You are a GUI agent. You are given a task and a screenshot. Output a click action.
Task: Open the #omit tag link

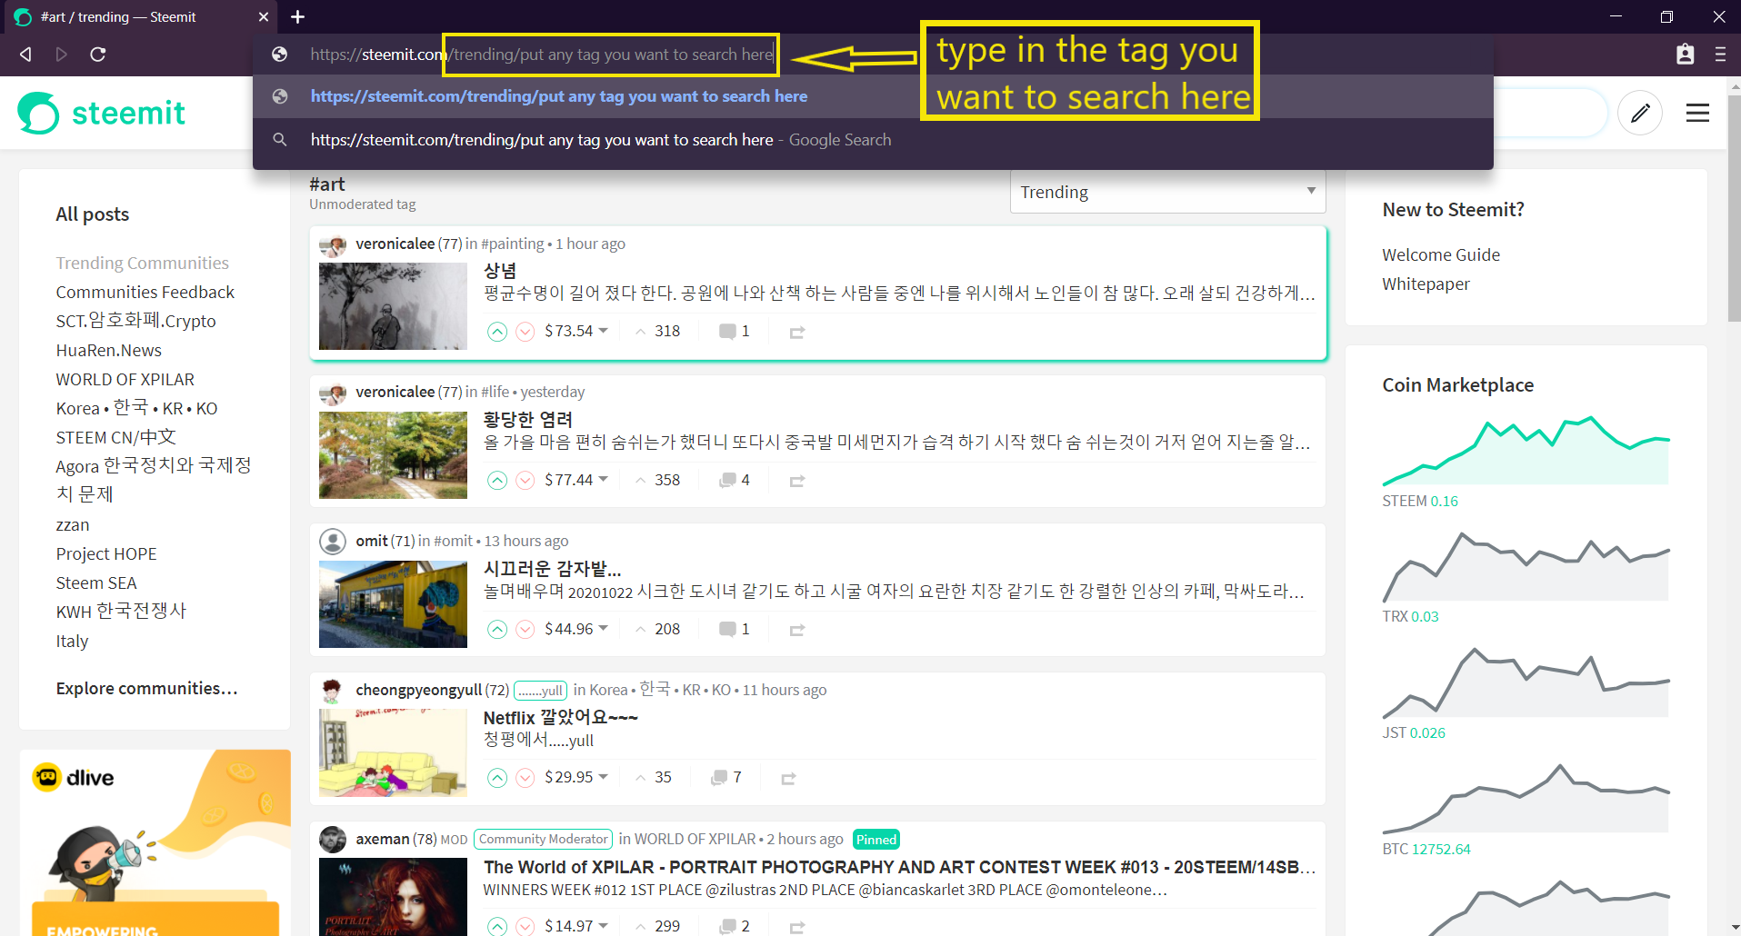(x=454, y=541)
